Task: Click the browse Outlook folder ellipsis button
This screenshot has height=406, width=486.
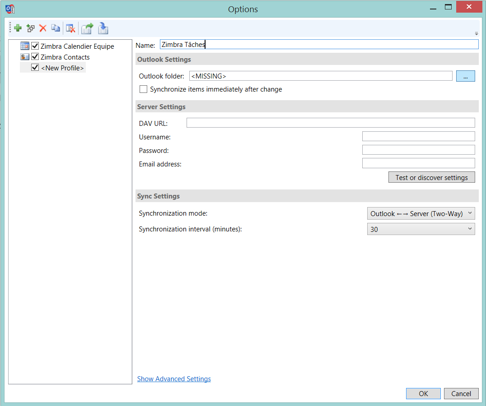Action: click(465, 76)
